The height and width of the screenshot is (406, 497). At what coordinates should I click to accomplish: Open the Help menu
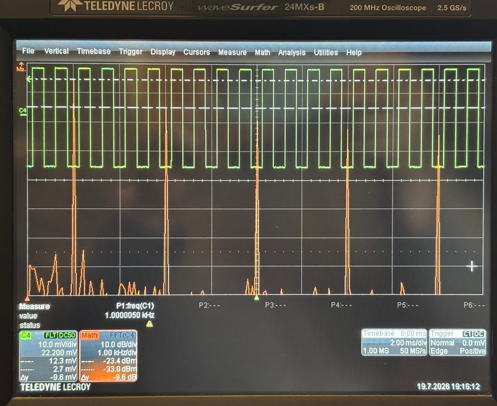354,52
